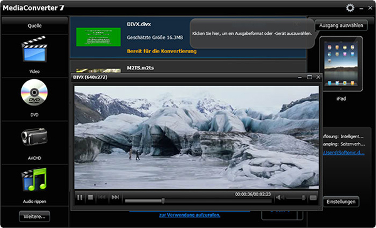Select the M2TS.m2ts file entry
376x228 pixels.
(188, 67)
